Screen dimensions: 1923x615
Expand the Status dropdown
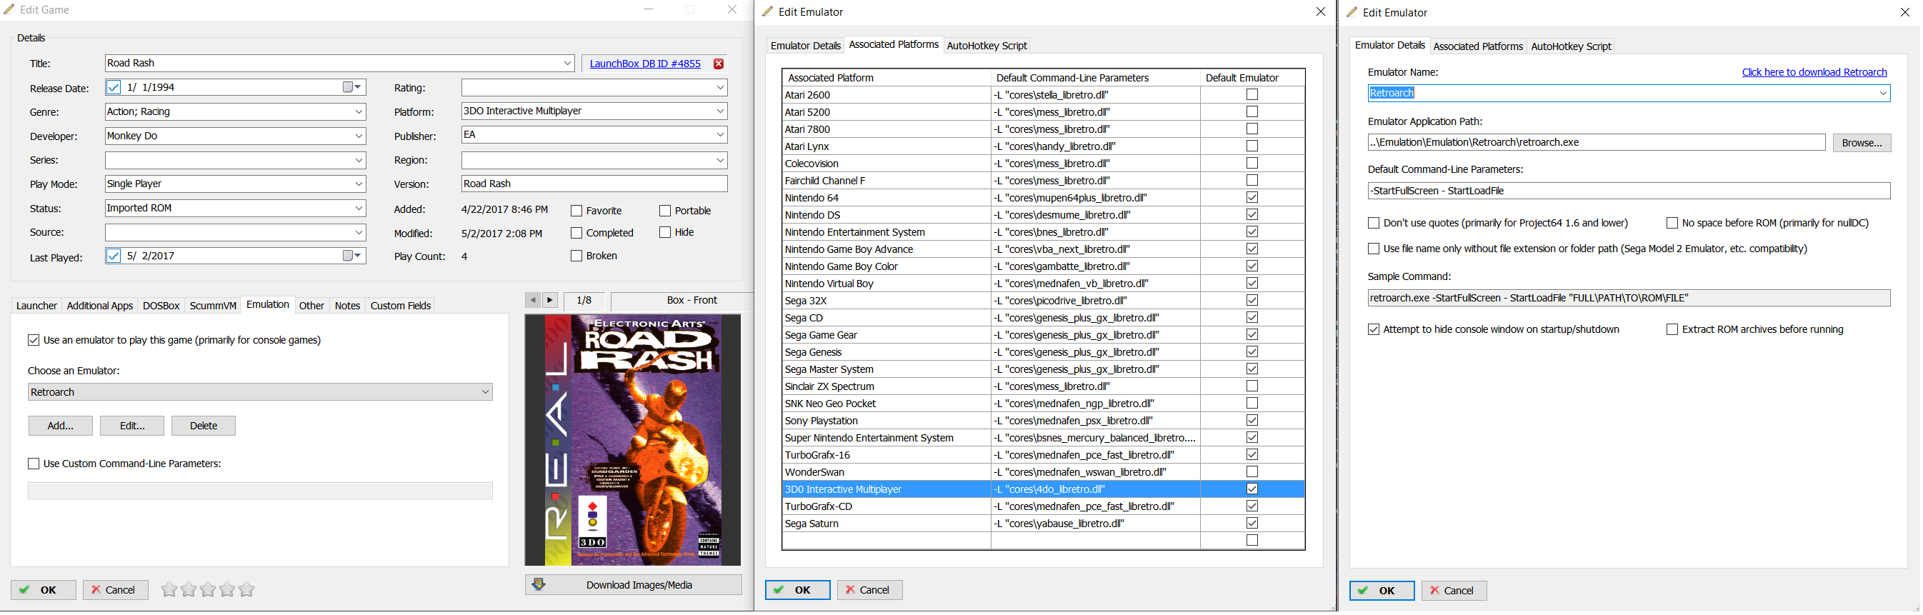pos(359,209)
